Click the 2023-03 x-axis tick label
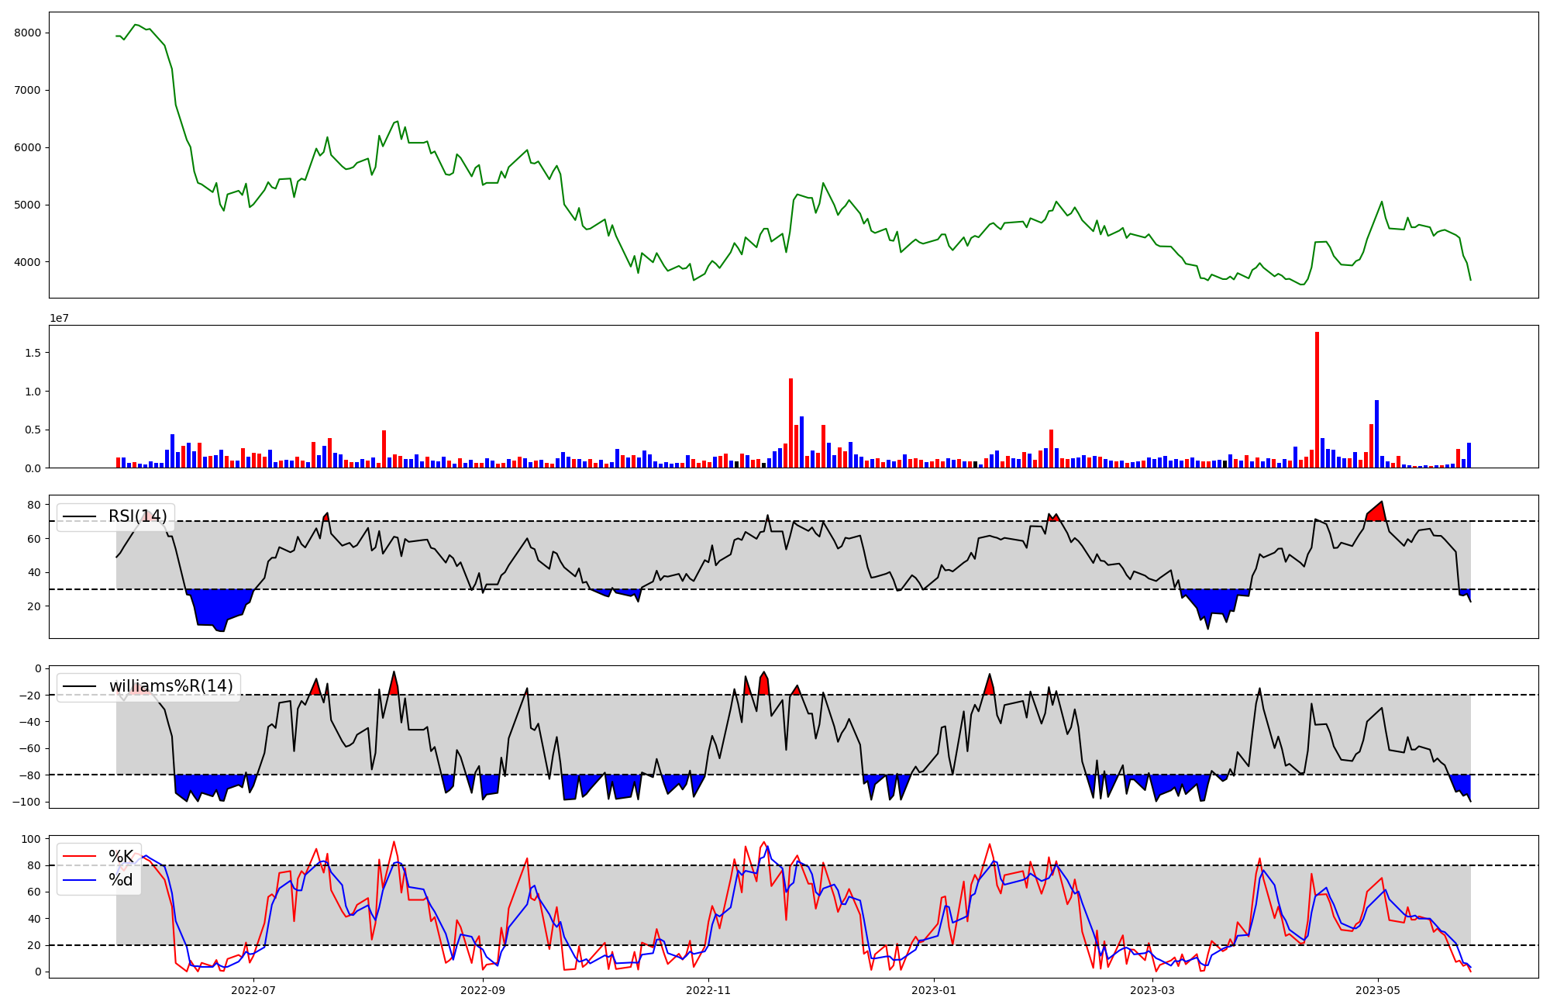 coord(1152,990)
